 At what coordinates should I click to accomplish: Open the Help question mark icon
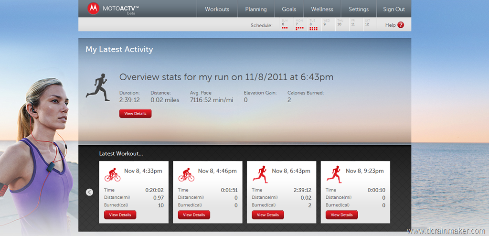point(401,25)
